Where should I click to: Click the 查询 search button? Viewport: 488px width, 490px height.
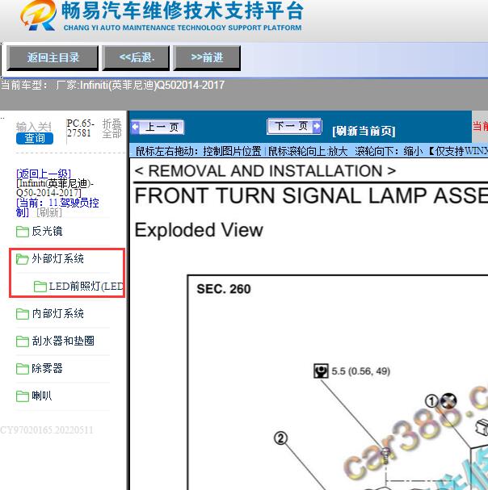click(x=35, y=138)
